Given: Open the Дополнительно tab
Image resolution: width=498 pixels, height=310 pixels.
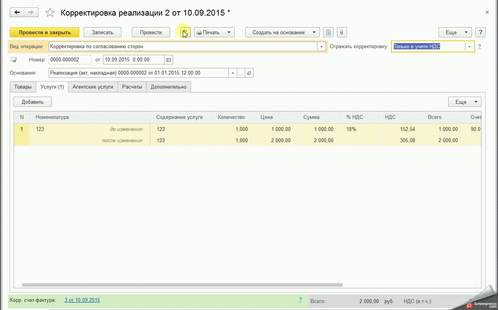Looking at the screenshot, I should click(x=168, y=87).
